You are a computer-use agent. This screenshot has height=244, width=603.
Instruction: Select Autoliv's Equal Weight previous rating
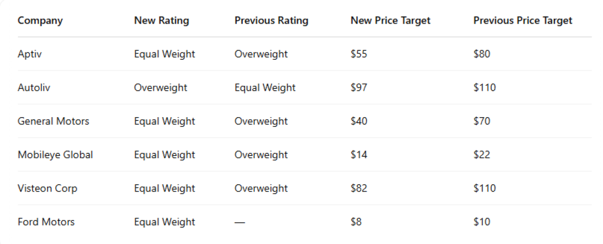[x=265, y=88]
